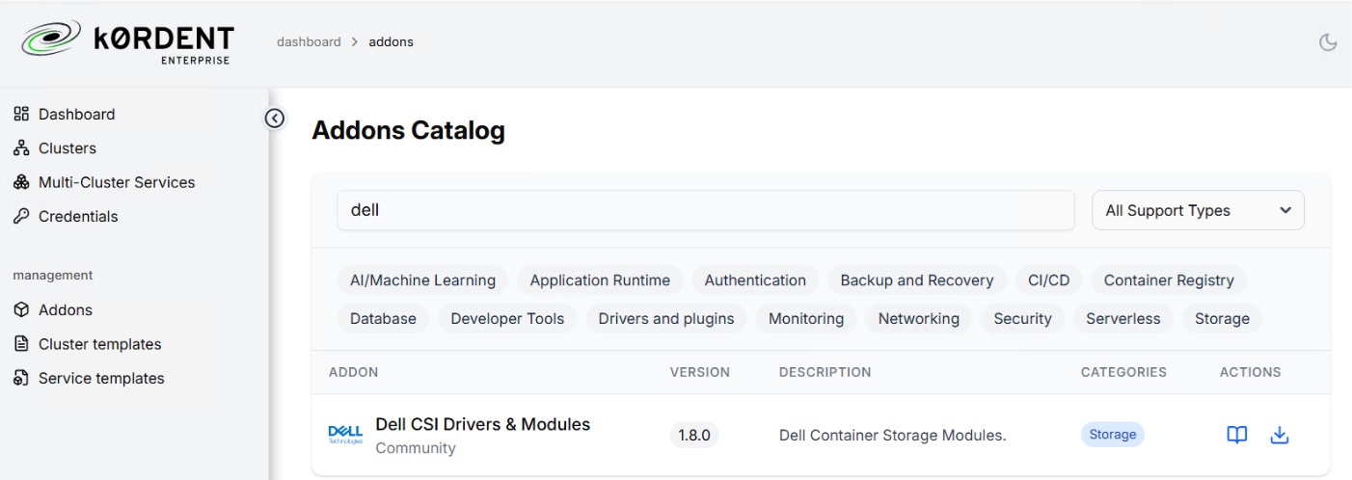Open documentation book icon for Dell CSI
1352x480 pixels.
[1236, 435]
